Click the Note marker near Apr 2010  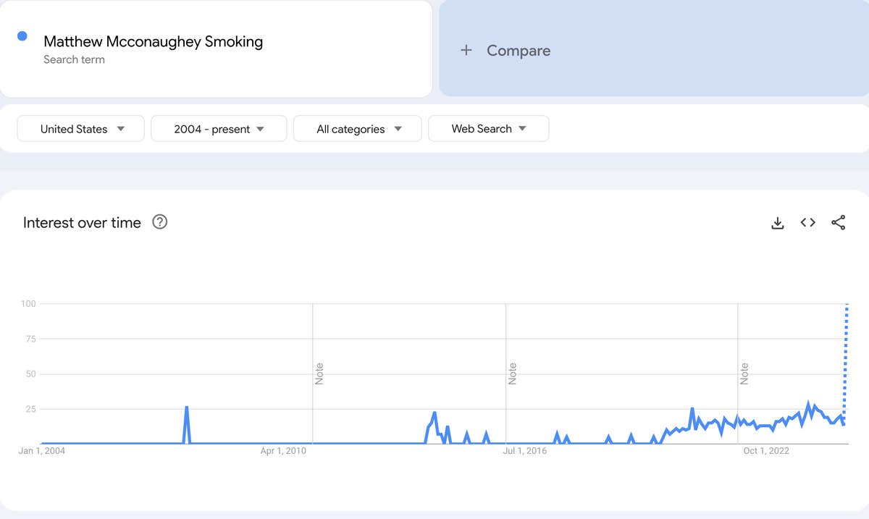point(317,371)
